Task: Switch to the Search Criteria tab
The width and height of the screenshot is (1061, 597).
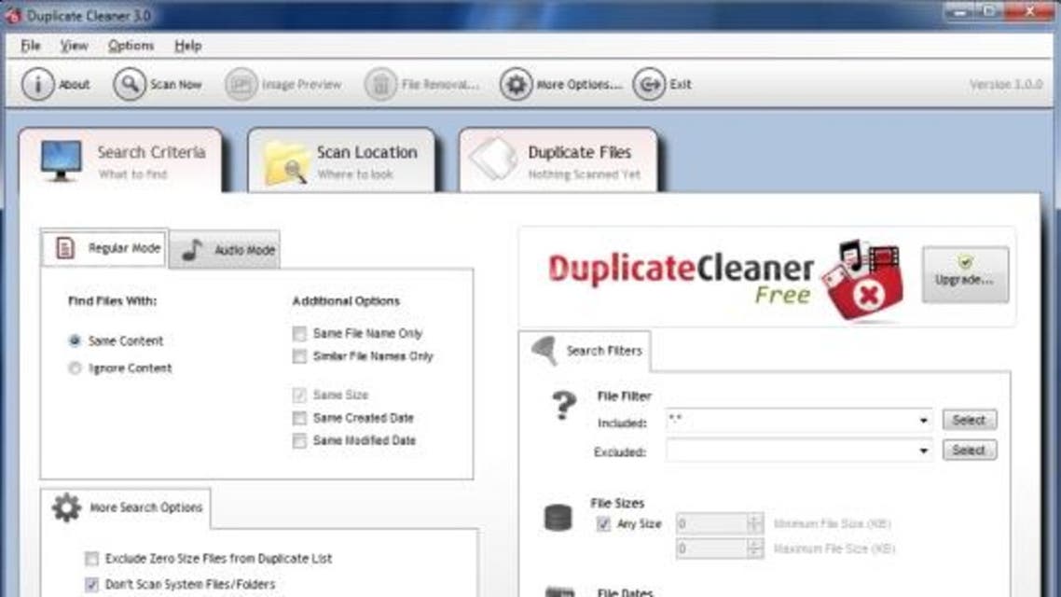Action: (121, 161)
